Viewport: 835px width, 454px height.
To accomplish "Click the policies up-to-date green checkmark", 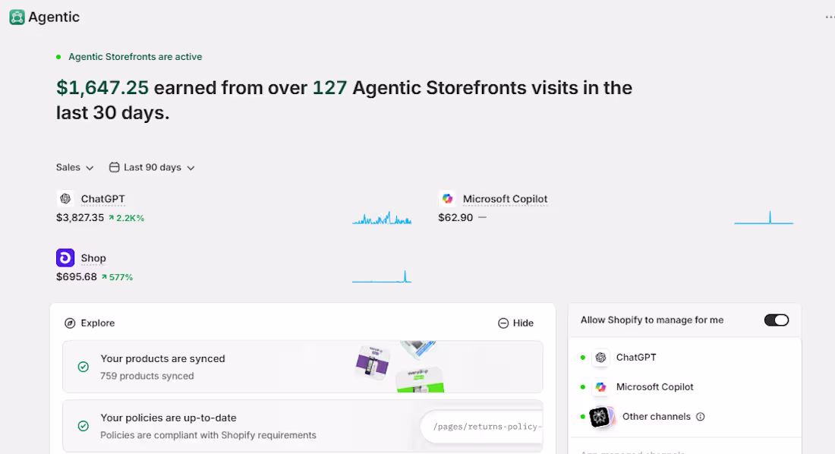I will click(83, 426).
